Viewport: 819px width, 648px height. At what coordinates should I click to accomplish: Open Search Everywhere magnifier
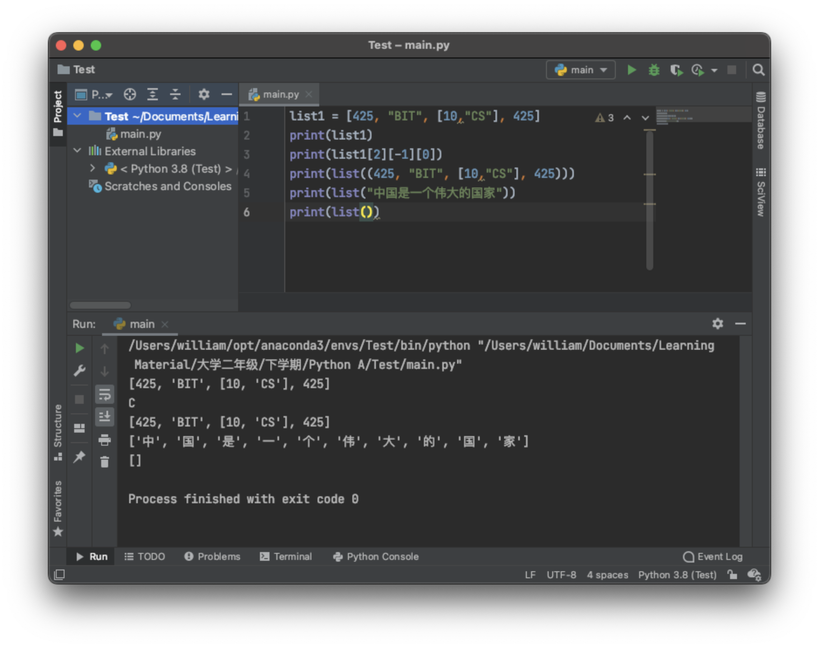pos(758,70)
